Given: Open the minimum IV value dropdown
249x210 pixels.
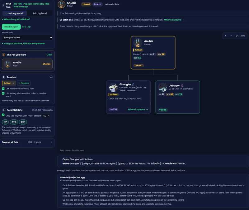Looking at the screenshot, I should pyautogui.click(x=46, y=116).
